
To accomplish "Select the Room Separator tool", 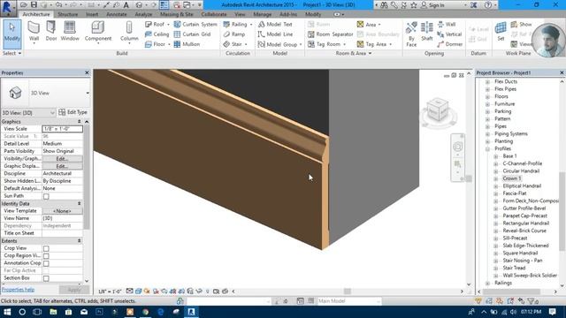I will point(330,34).
